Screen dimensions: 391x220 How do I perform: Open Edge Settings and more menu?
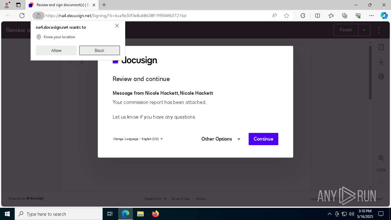click(371, 16)
